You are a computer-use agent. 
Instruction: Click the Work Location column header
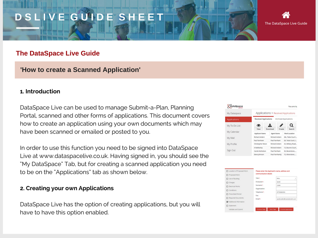[x=289, y=134]
